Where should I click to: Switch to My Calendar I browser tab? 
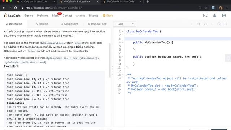tap(34, 1)
